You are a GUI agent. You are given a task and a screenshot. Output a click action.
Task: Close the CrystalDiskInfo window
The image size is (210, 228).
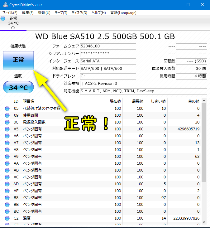(203, 5)
